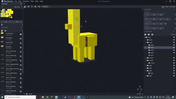Screen dimensions: 176x99
Task: Open the Transform menu
Action: [26, 1]
